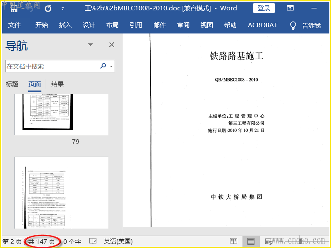331x248 pixels.
Task: Select the 页面 navigation tab
Action: tap(35, 84)
